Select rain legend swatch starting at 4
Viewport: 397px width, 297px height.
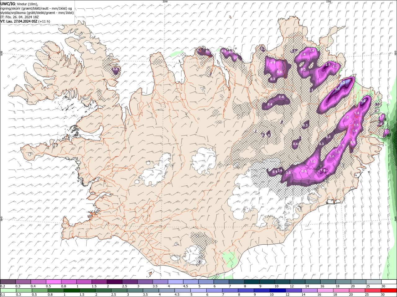tap(167, 291)
